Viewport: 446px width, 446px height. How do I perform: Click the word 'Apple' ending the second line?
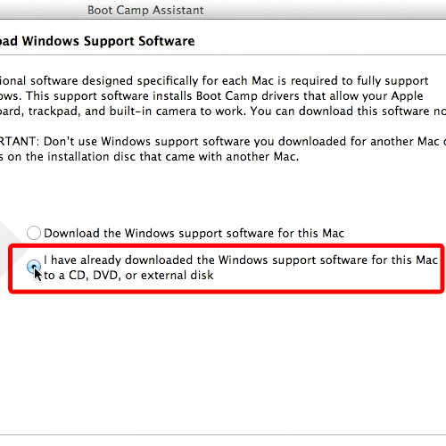coord(407,96)
